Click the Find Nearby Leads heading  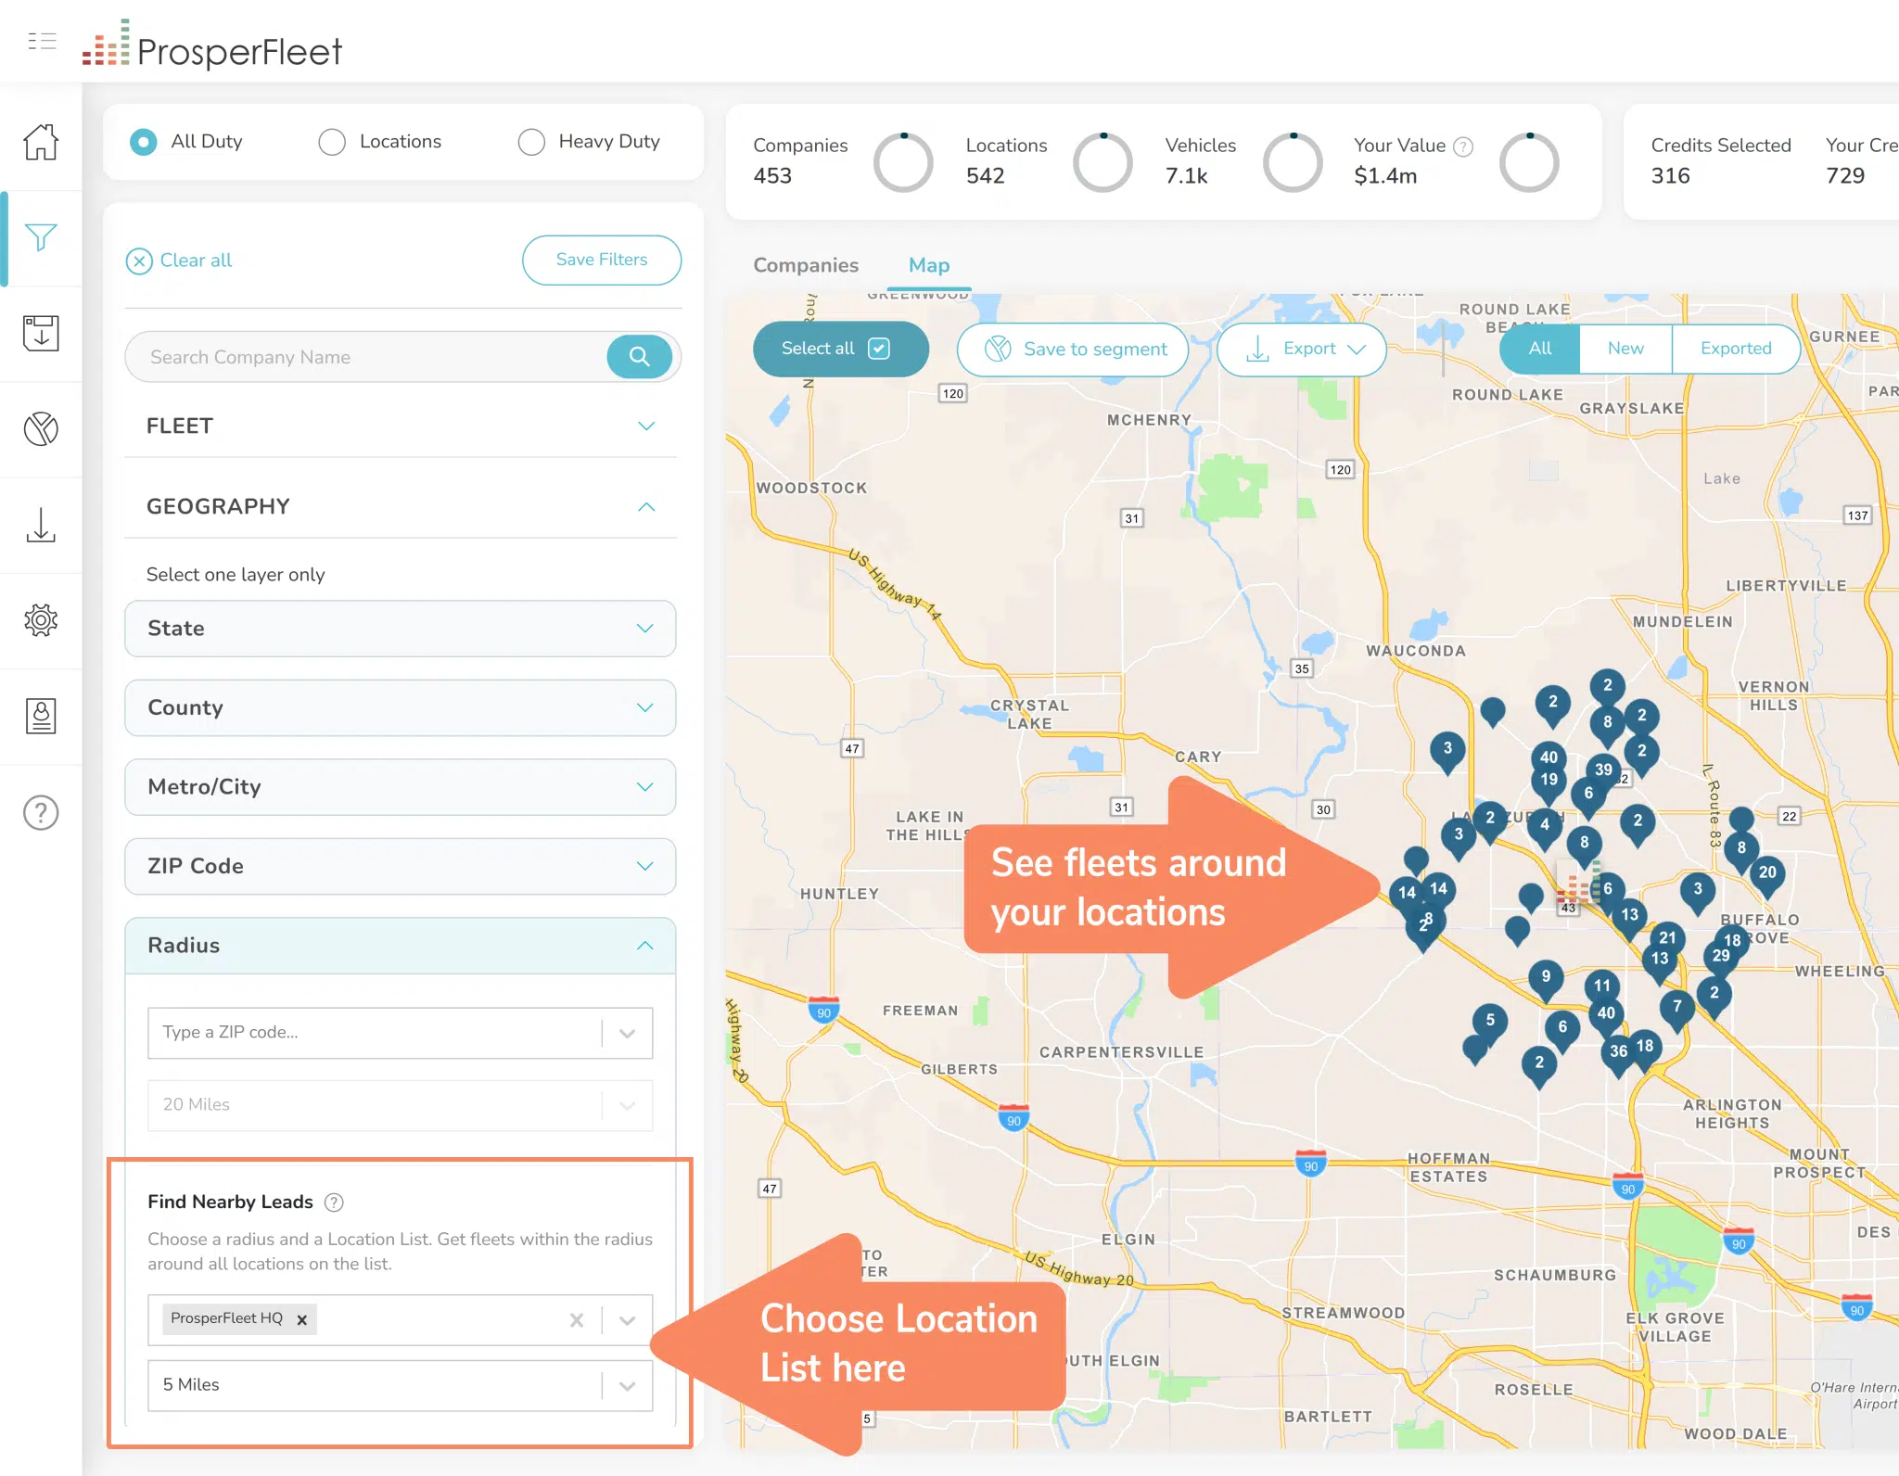point(230,1202)
